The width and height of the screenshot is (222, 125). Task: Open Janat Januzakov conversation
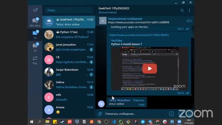[69, 47]
